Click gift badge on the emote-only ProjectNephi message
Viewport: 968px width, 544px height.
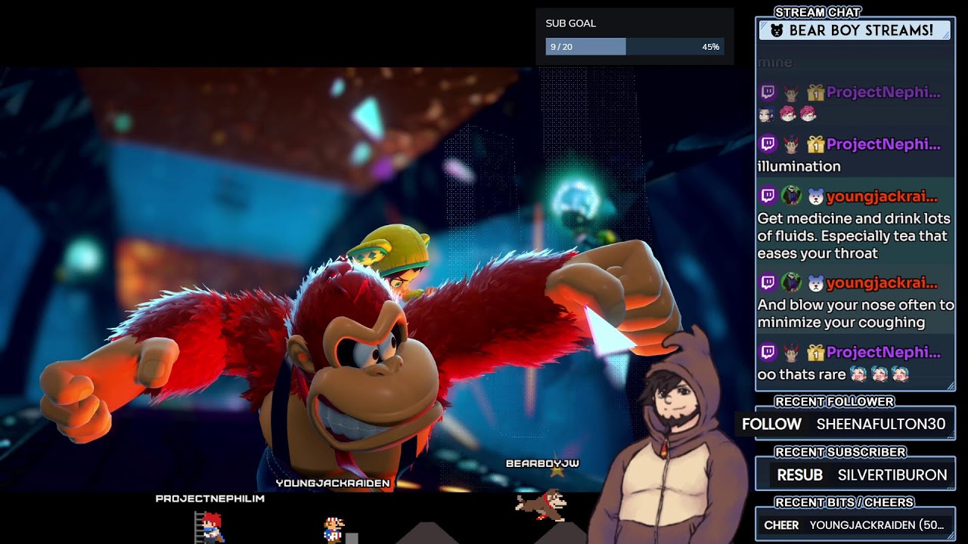(814, 92)
